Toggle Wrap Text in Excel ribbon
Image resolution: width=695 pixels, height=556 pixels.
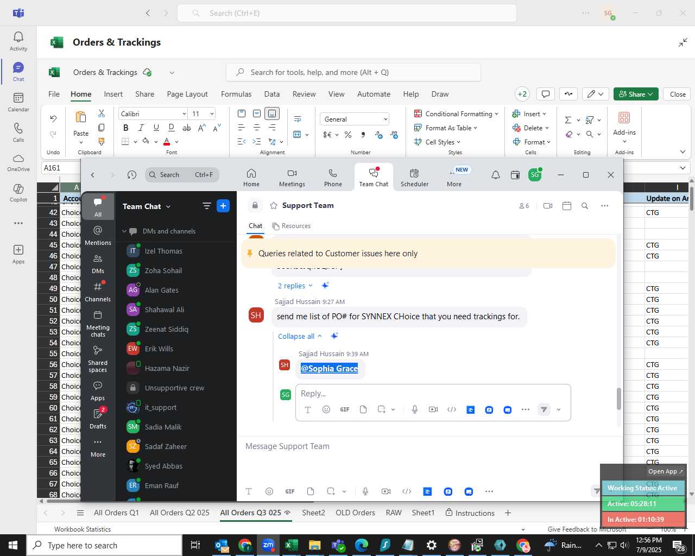[x=298, y=119]
